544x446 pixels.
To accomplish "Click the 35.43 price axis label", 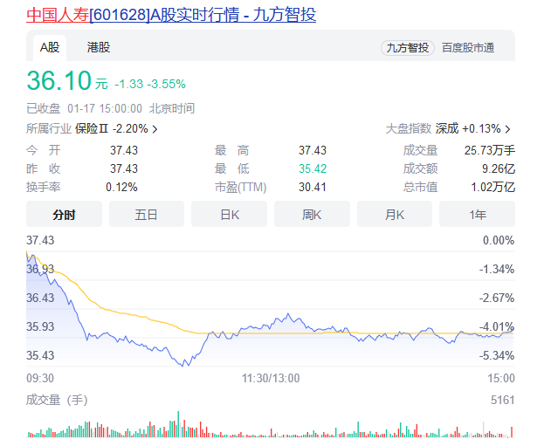I will point(40,355).
